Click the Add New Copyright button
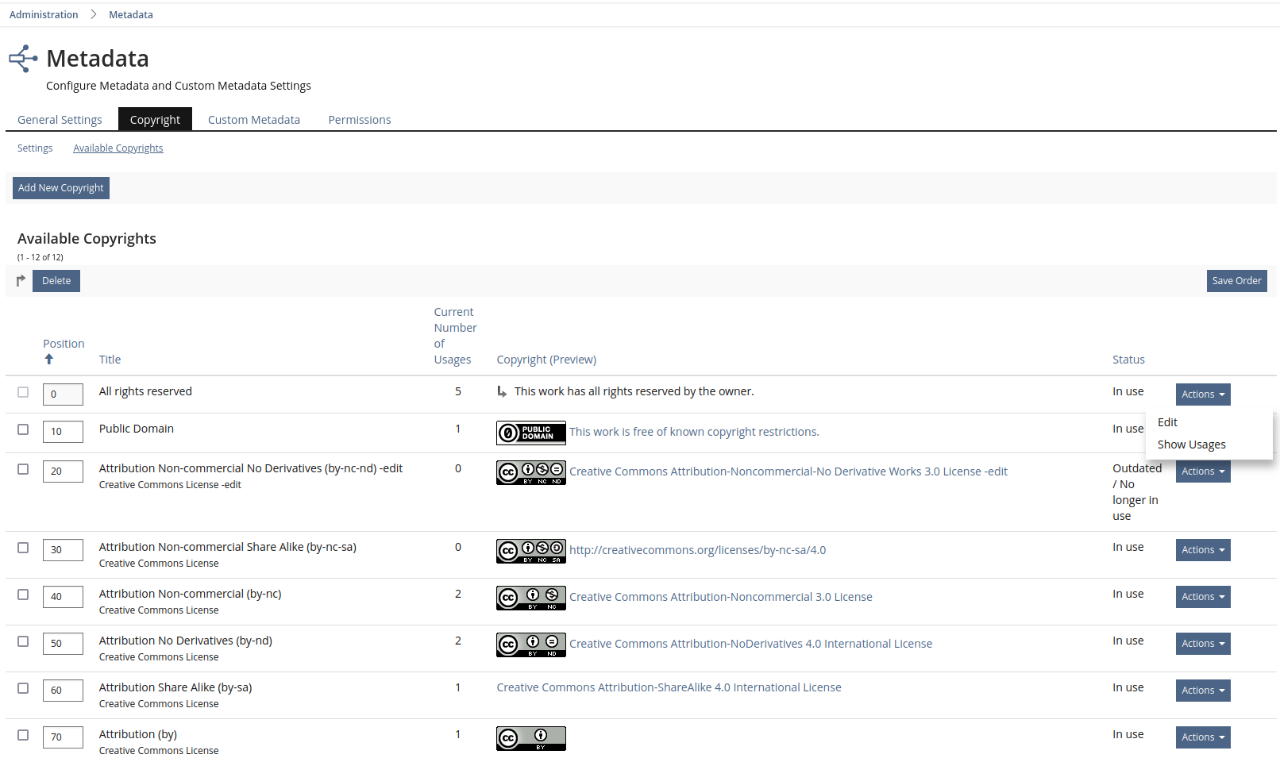The height and width of the screenshot is (762, 1280). click(60, 187)
